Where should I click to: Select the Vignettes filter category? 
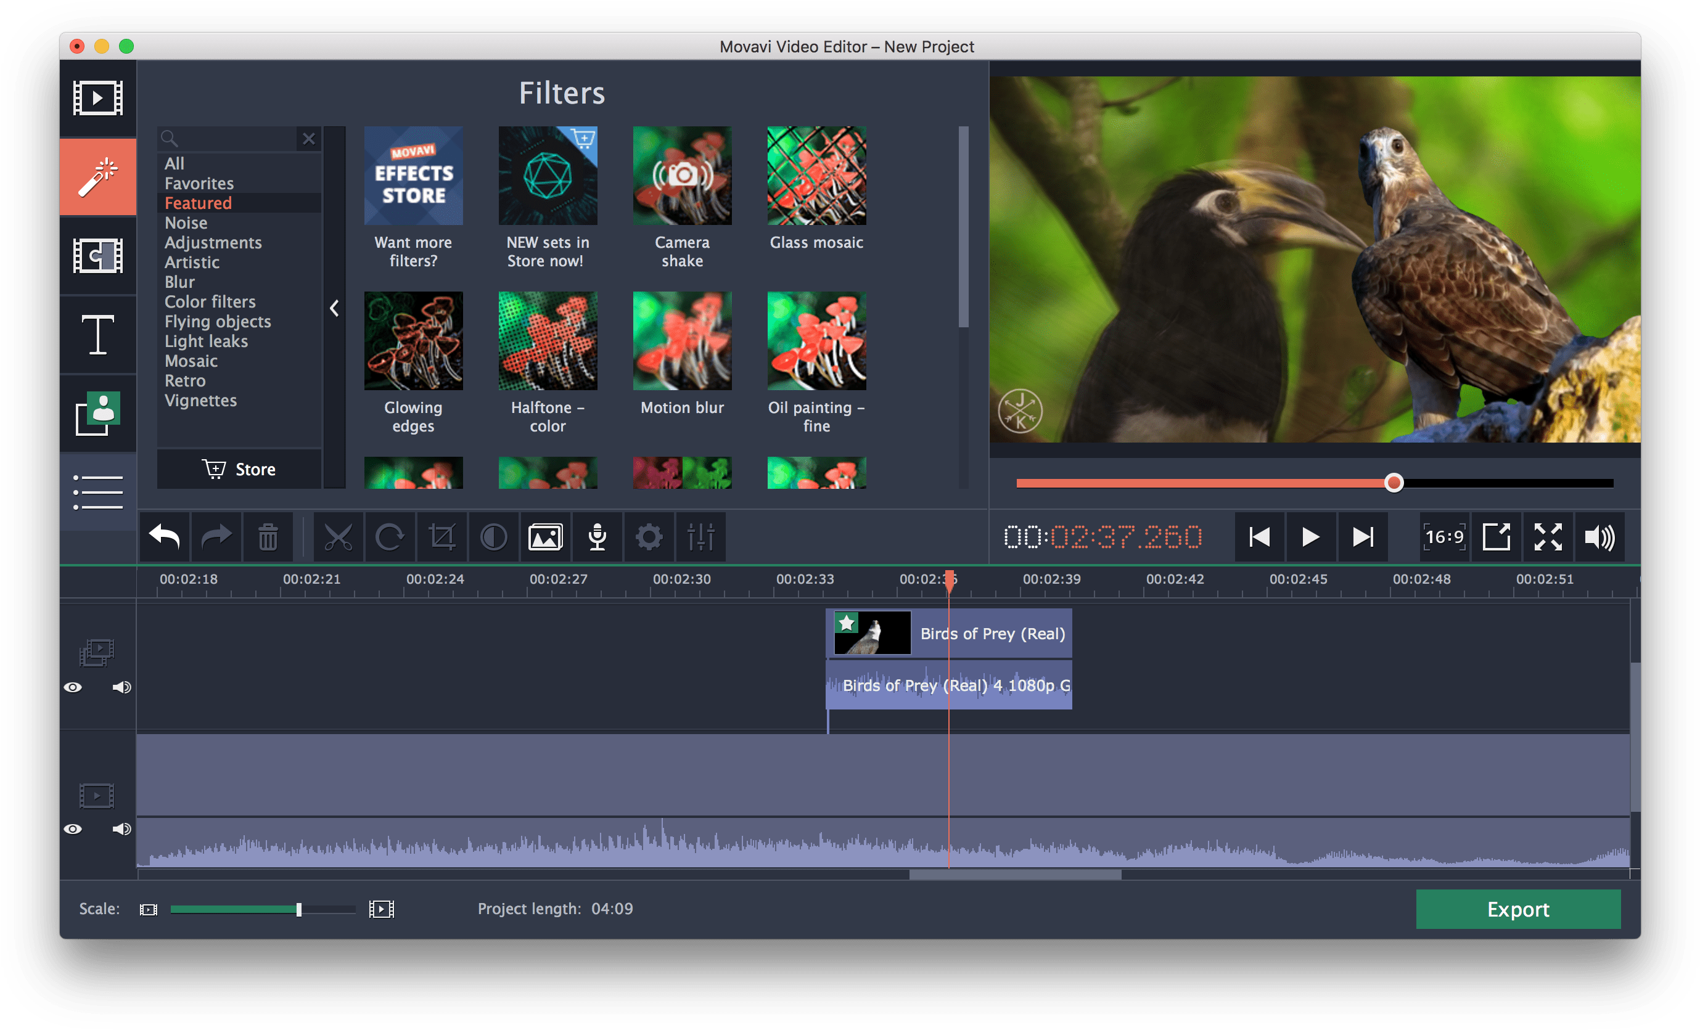pos(200,401)
